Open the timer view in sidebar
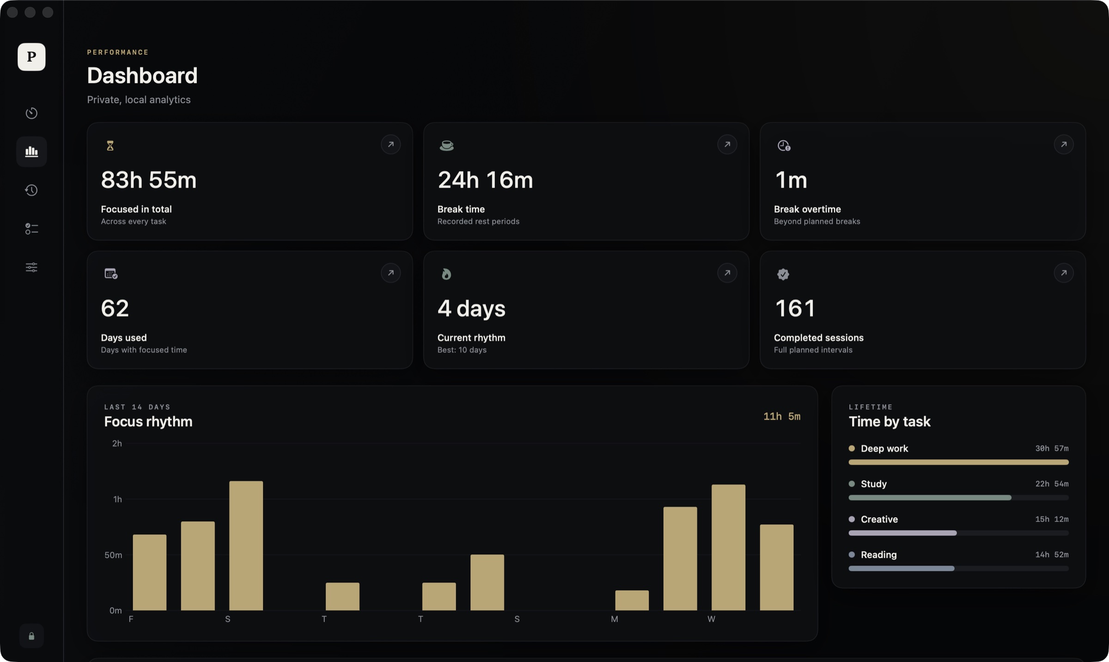Viewport: 1109px width, 662px height. pos(31,113)
